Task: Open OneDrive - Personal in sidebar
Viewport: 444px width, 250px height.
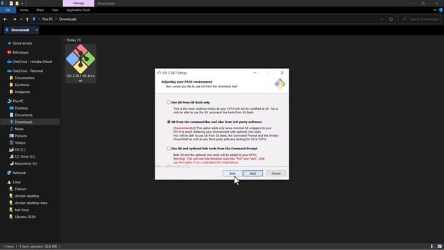Action: click(x=28, y=71)
